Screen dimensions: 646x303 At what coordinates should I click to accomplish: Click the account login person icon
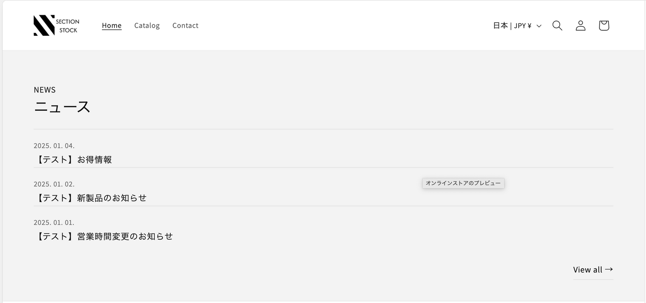tap(580, 25)
